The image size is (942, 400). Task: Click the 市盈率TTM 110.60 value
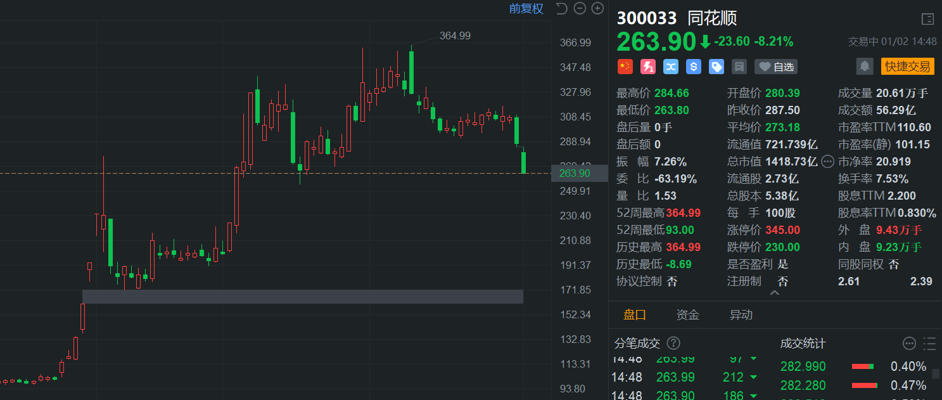[x=914, y=127]
